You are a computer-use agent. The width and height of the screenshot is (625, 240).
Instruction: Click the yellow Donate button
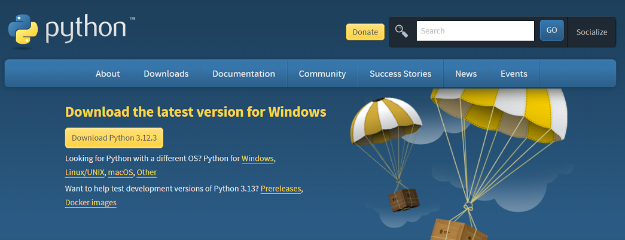(365, 32)
